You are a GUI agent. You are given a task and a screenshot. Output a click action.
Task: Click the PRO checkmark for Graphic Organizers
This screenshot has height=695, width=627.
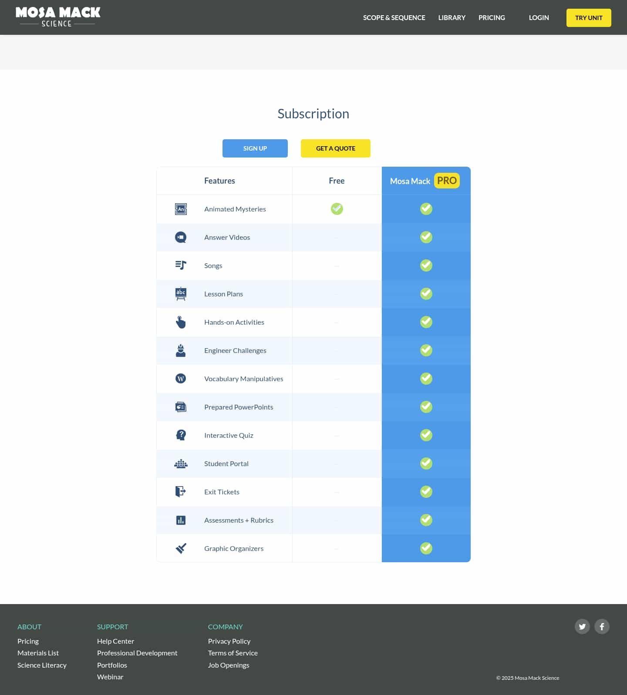click(x=426, y=548)
